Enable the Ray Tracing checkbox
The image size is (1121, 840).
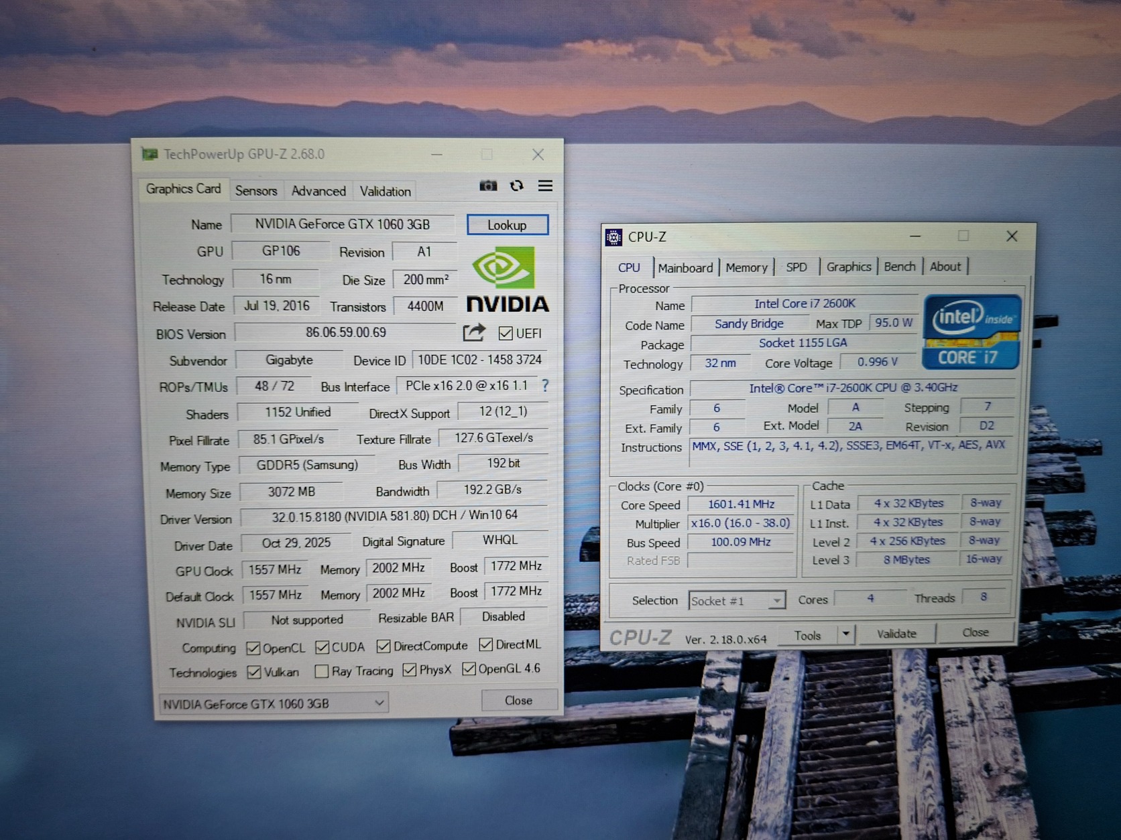coord(322,671)
